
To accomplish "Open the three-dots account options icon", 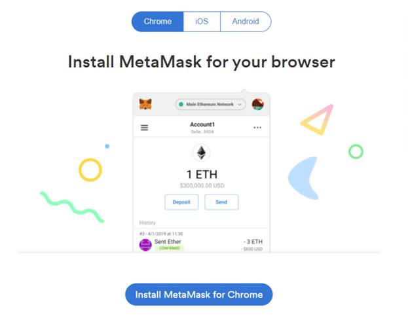I will click(257, 128).
